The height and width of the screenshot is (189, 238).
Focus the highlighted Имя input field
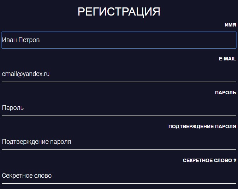pyautogui.click(x=119, y=40)
